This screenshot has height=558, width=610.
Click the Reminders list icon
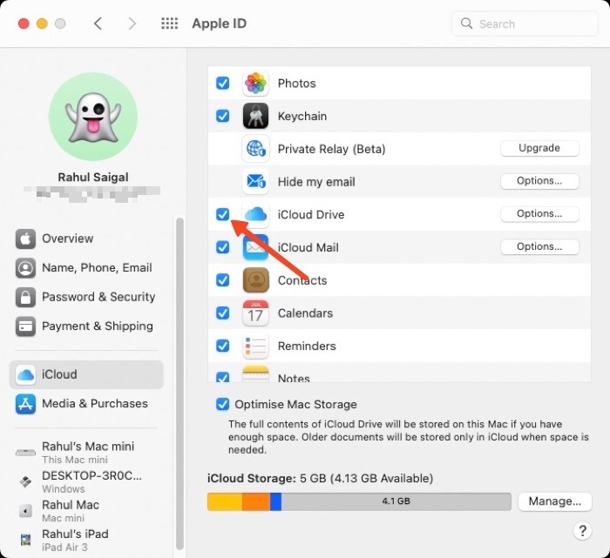[x=255, y=346]
